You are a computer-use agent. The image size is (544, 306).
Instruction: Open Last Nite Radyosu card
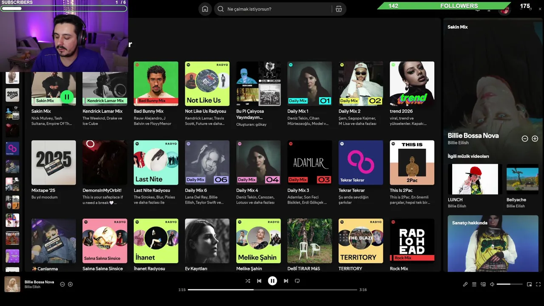(x=156, y=173)
